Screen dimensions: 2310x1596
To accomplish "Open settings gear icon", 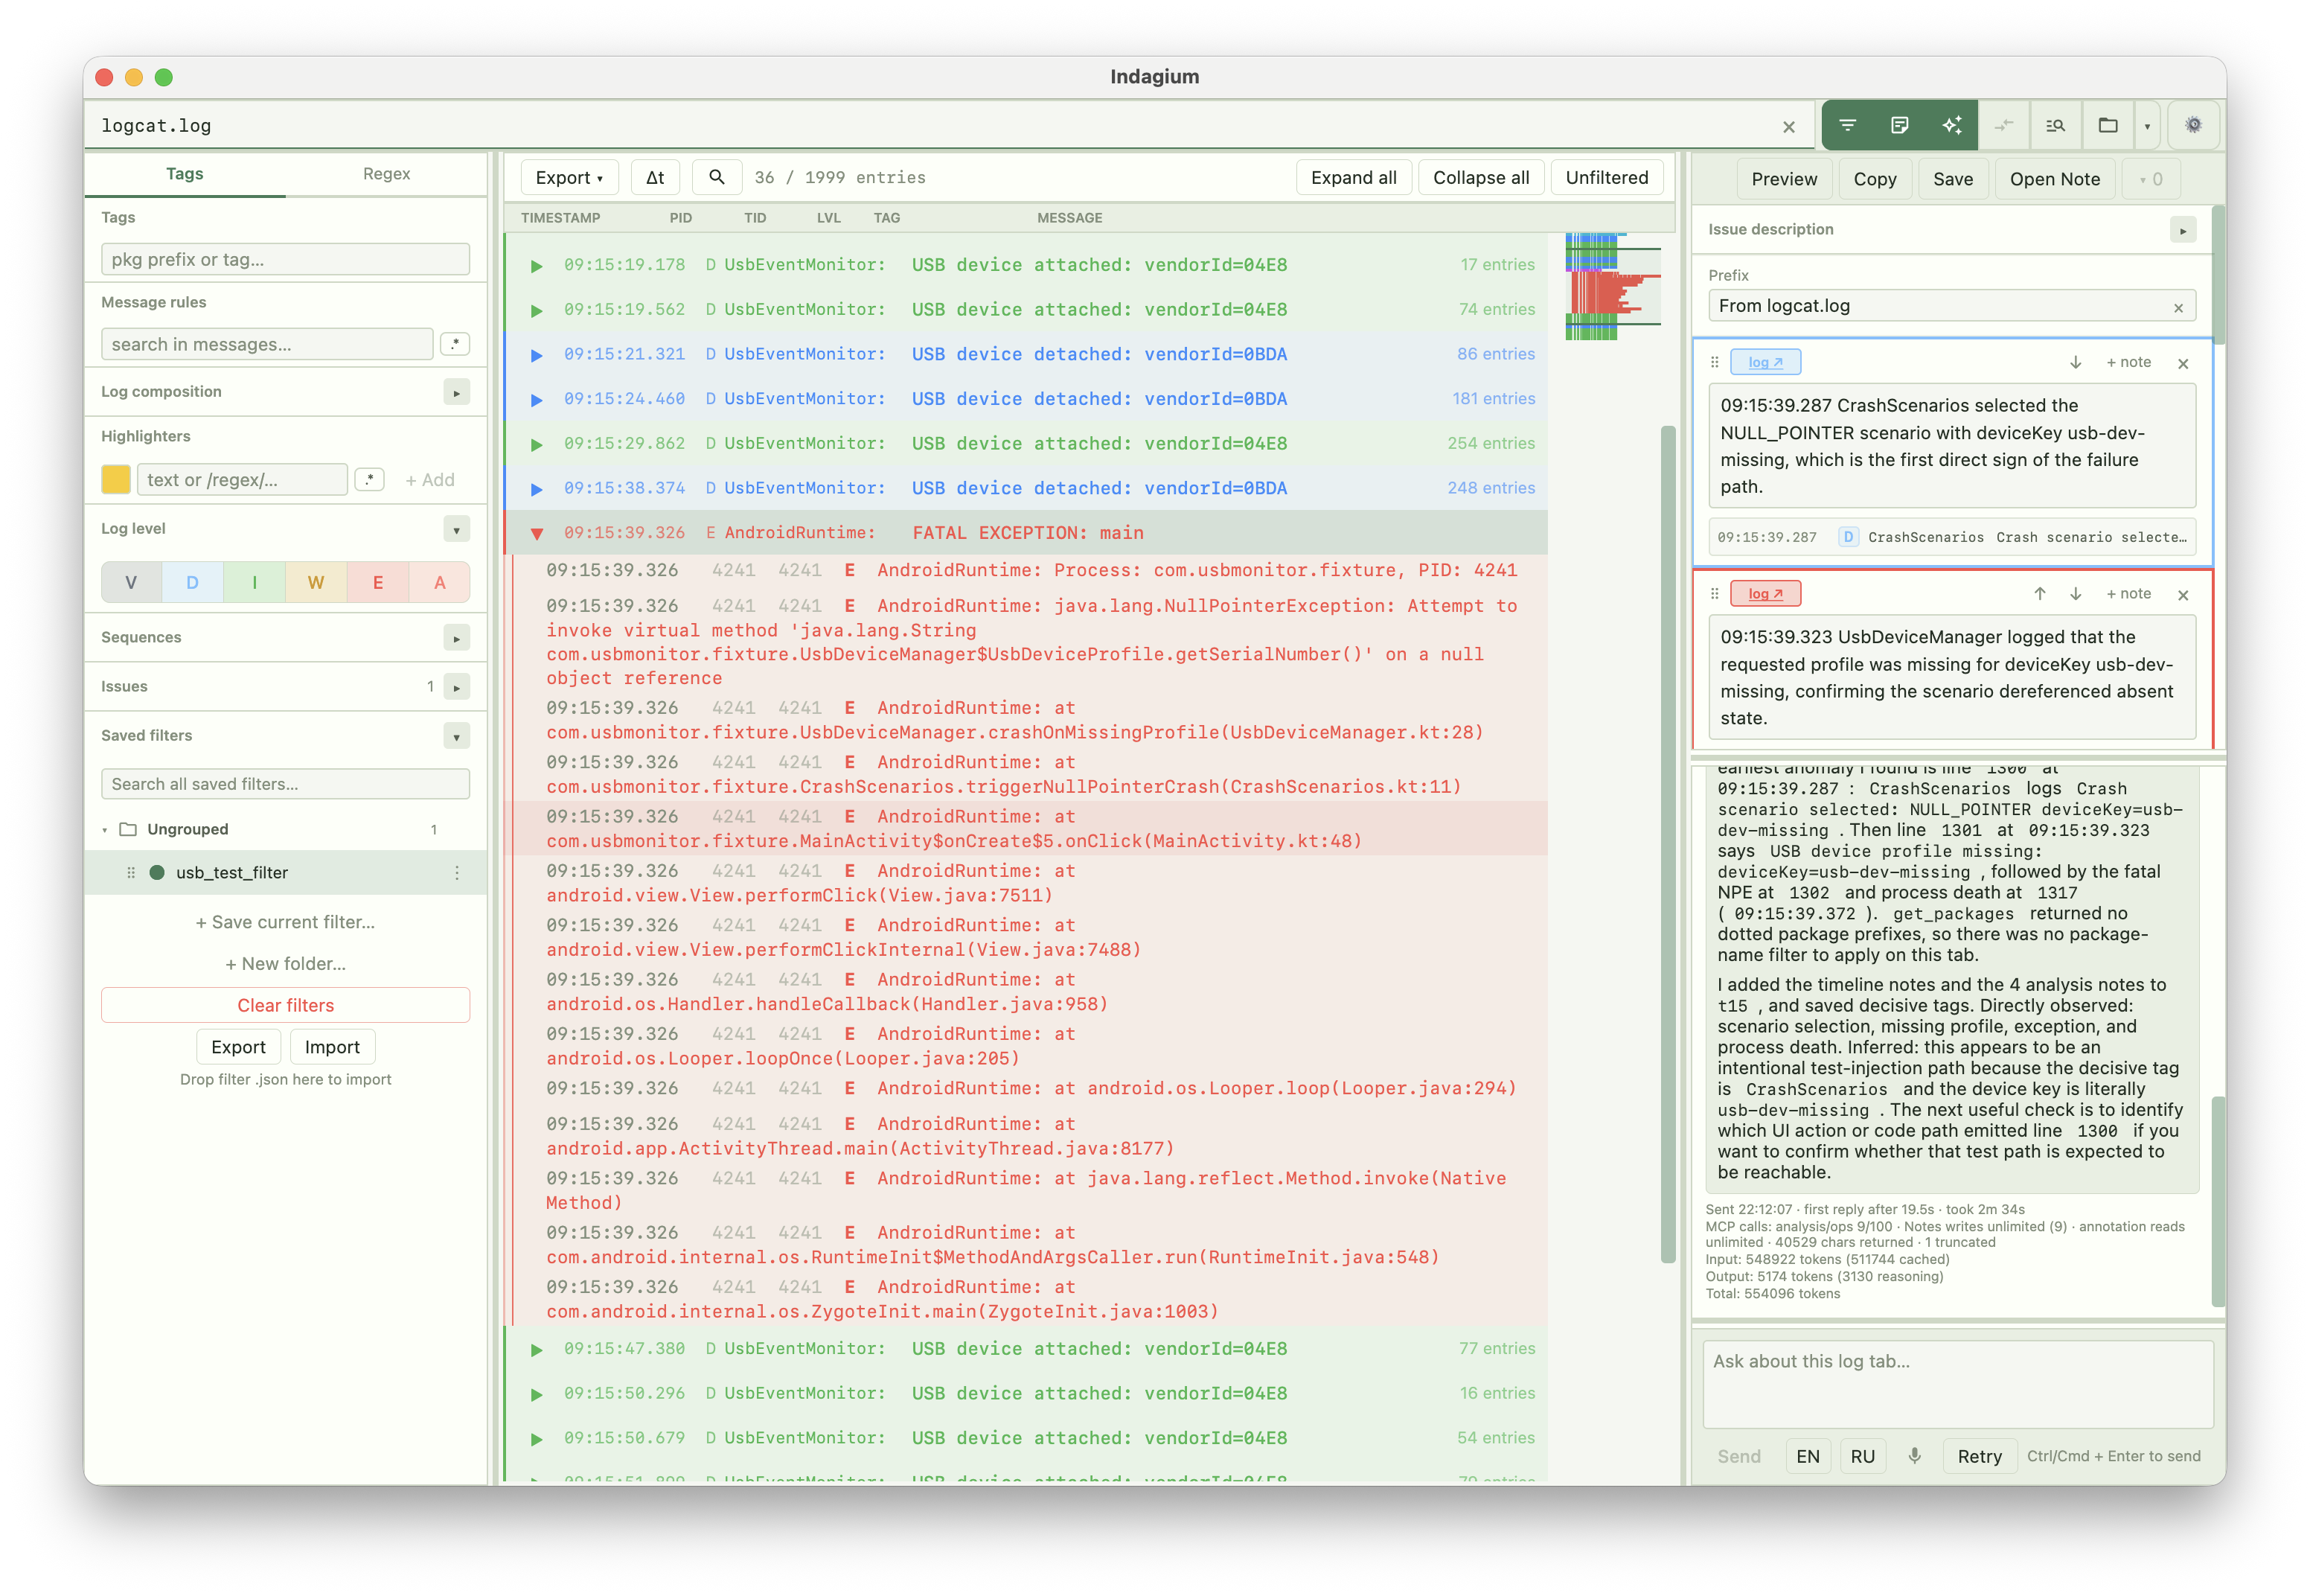I will point(2193,125).
